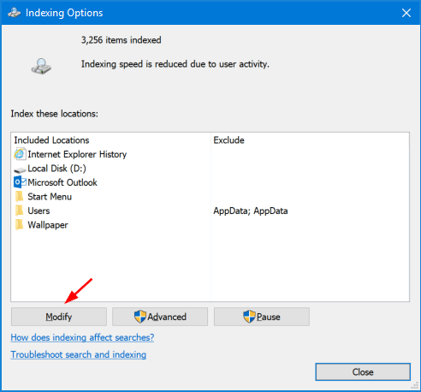Click the Internet Explorer History icon
This screenshot has height=392, width=421.
pyautogui.click(x=20, y=154)
